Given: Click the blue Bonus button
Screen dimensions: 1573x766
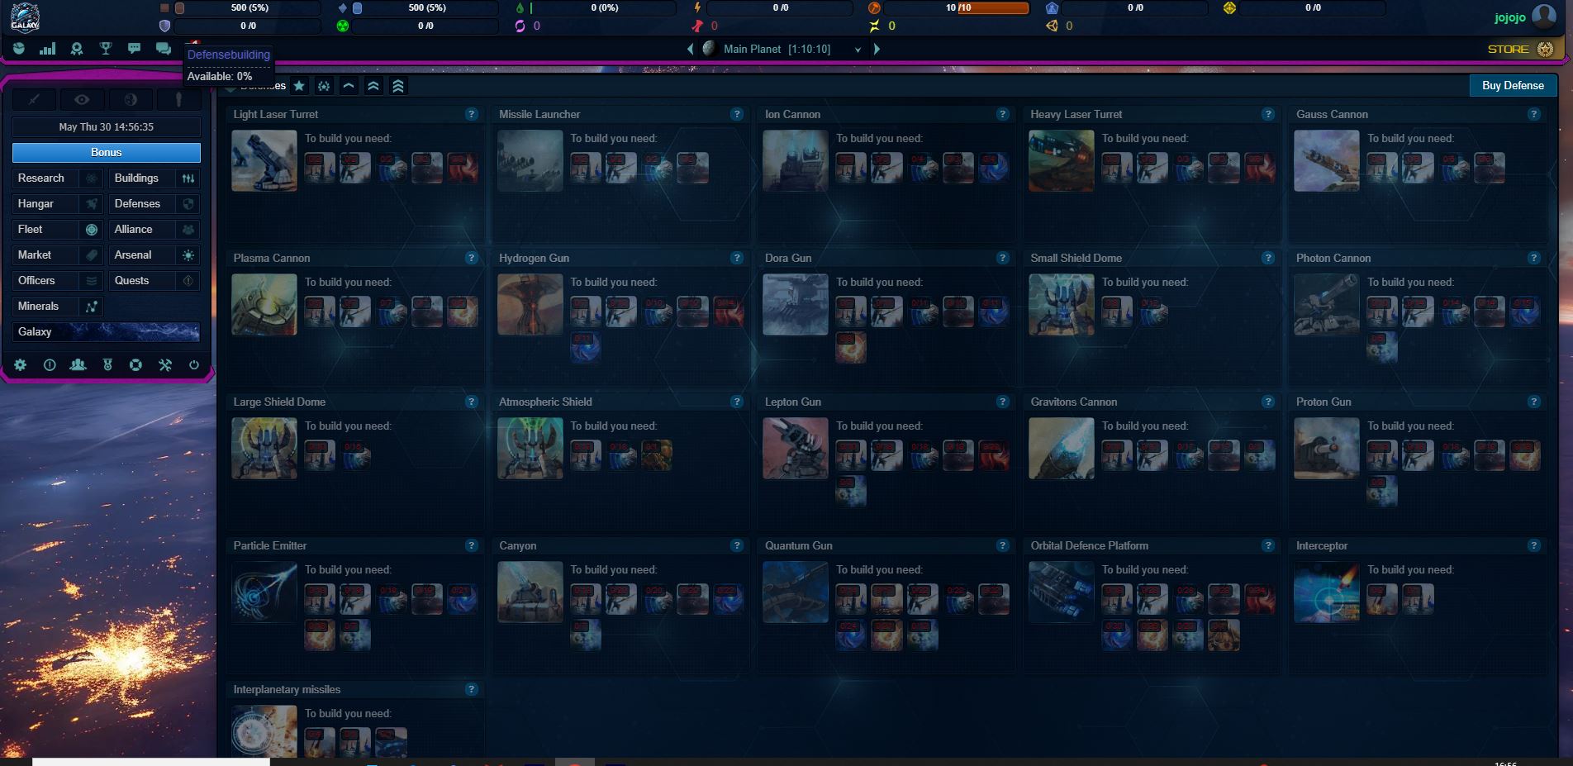Looking at the screenshot, I should pos(106,153).
